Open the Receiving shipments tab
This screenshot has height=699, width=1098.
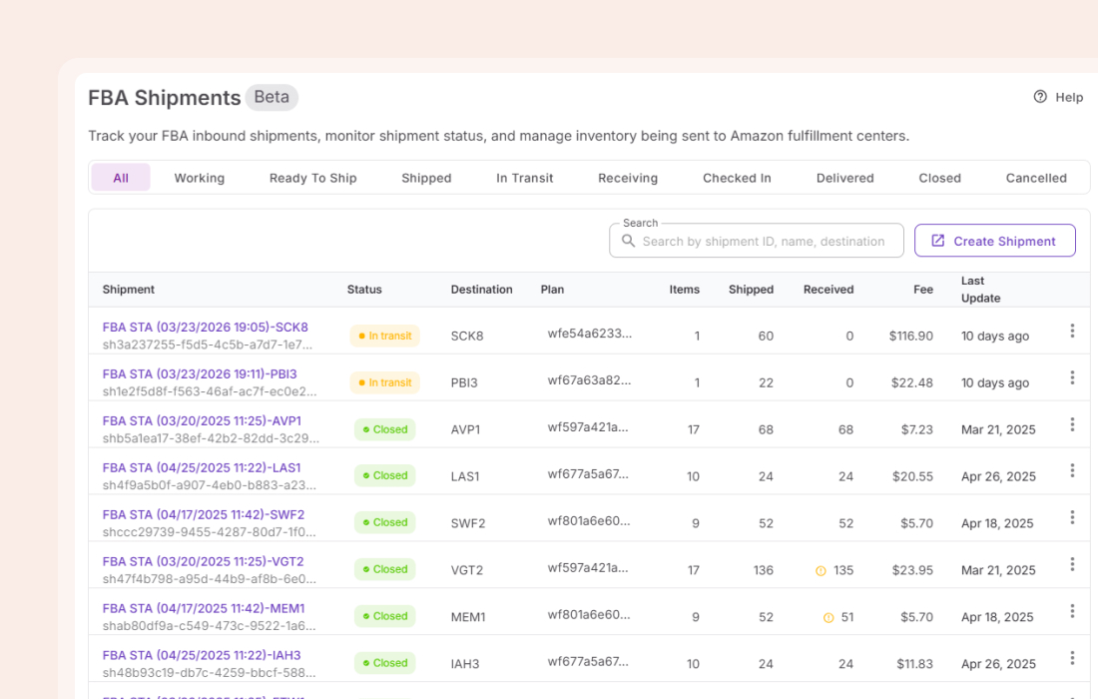click(627, 178)
